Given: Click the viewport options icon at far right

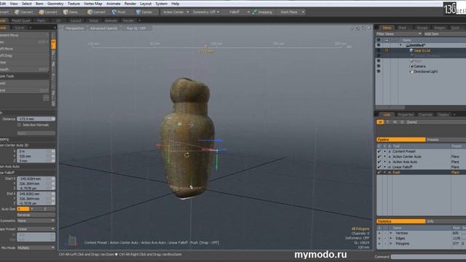Looking at the screenshot, I should [x=369, y=28].
